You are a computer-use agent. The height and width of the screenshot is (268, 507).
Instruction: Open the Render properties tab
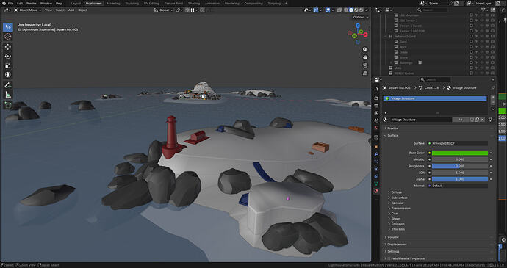pyautogui.click(x=376, y=98)
